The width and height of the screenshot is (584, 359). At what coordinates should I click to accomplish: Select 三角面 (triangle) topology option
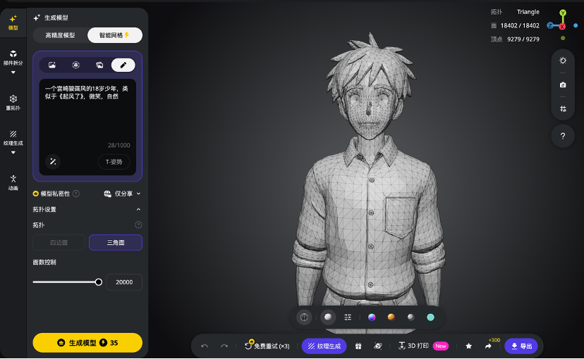(x=115, y=243)
